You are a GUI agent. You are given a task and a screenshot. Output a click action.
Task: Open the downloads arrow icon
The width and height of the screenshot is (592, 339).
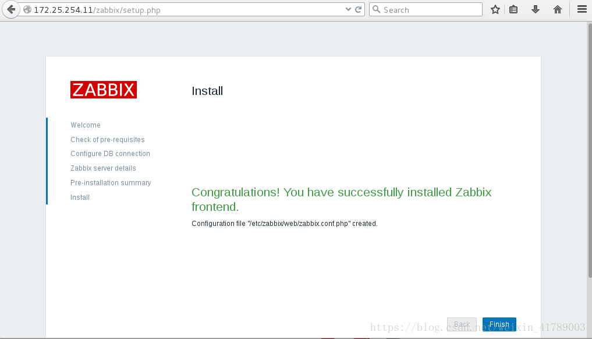point(536,9)
